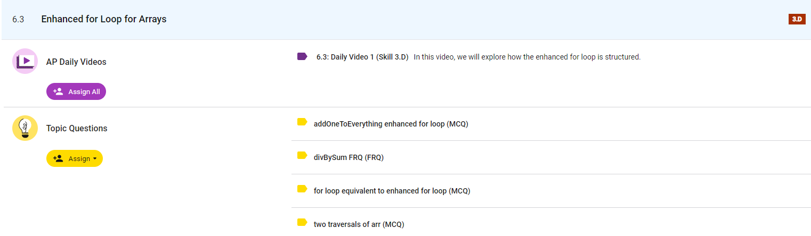Click the 6.3 section number
This screenshot has height=236, width=811.
coord(19,19)
